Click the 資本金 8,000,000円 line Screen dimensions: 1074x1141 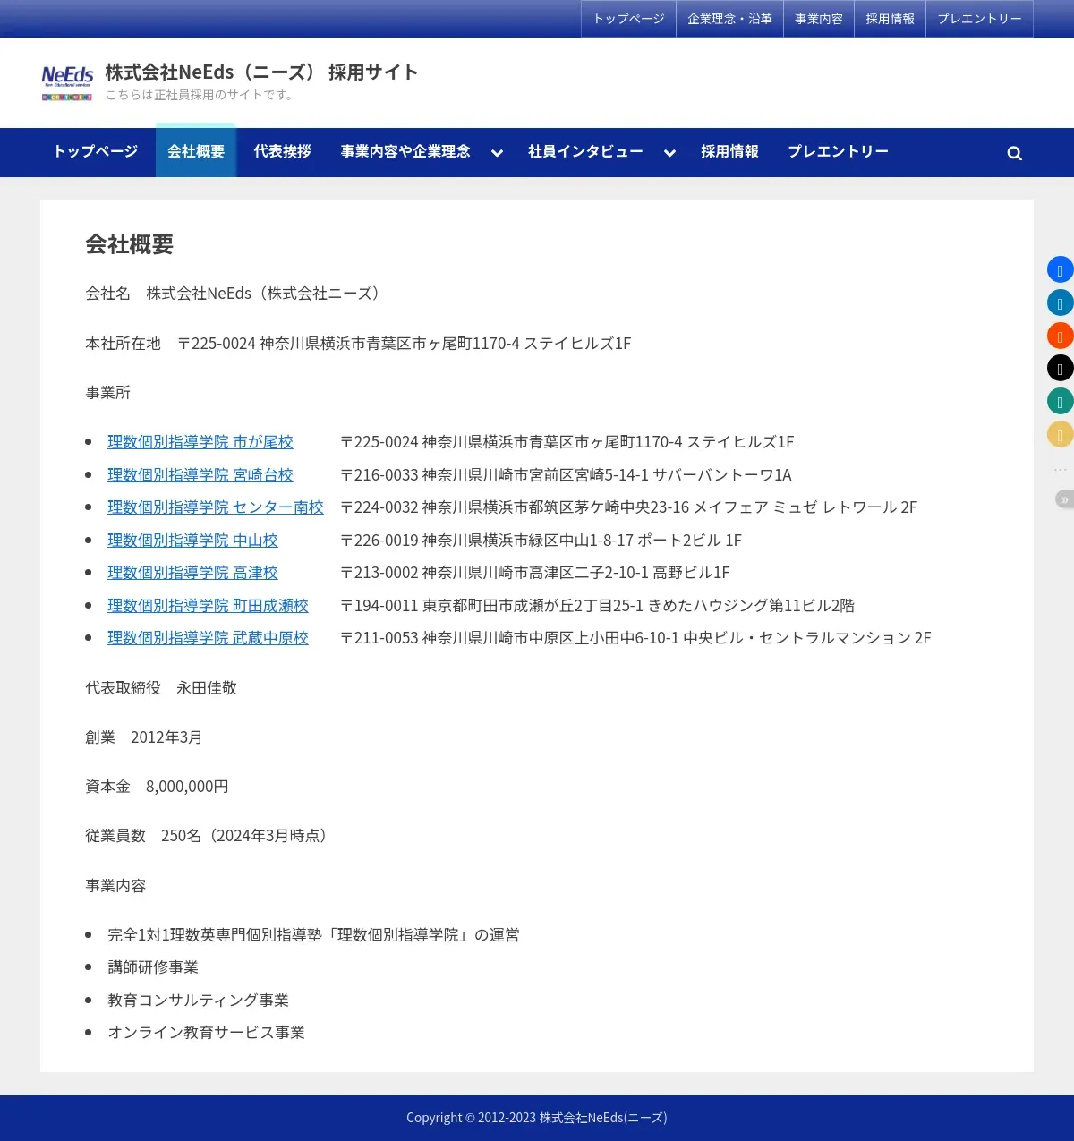[x=157, y=787]
